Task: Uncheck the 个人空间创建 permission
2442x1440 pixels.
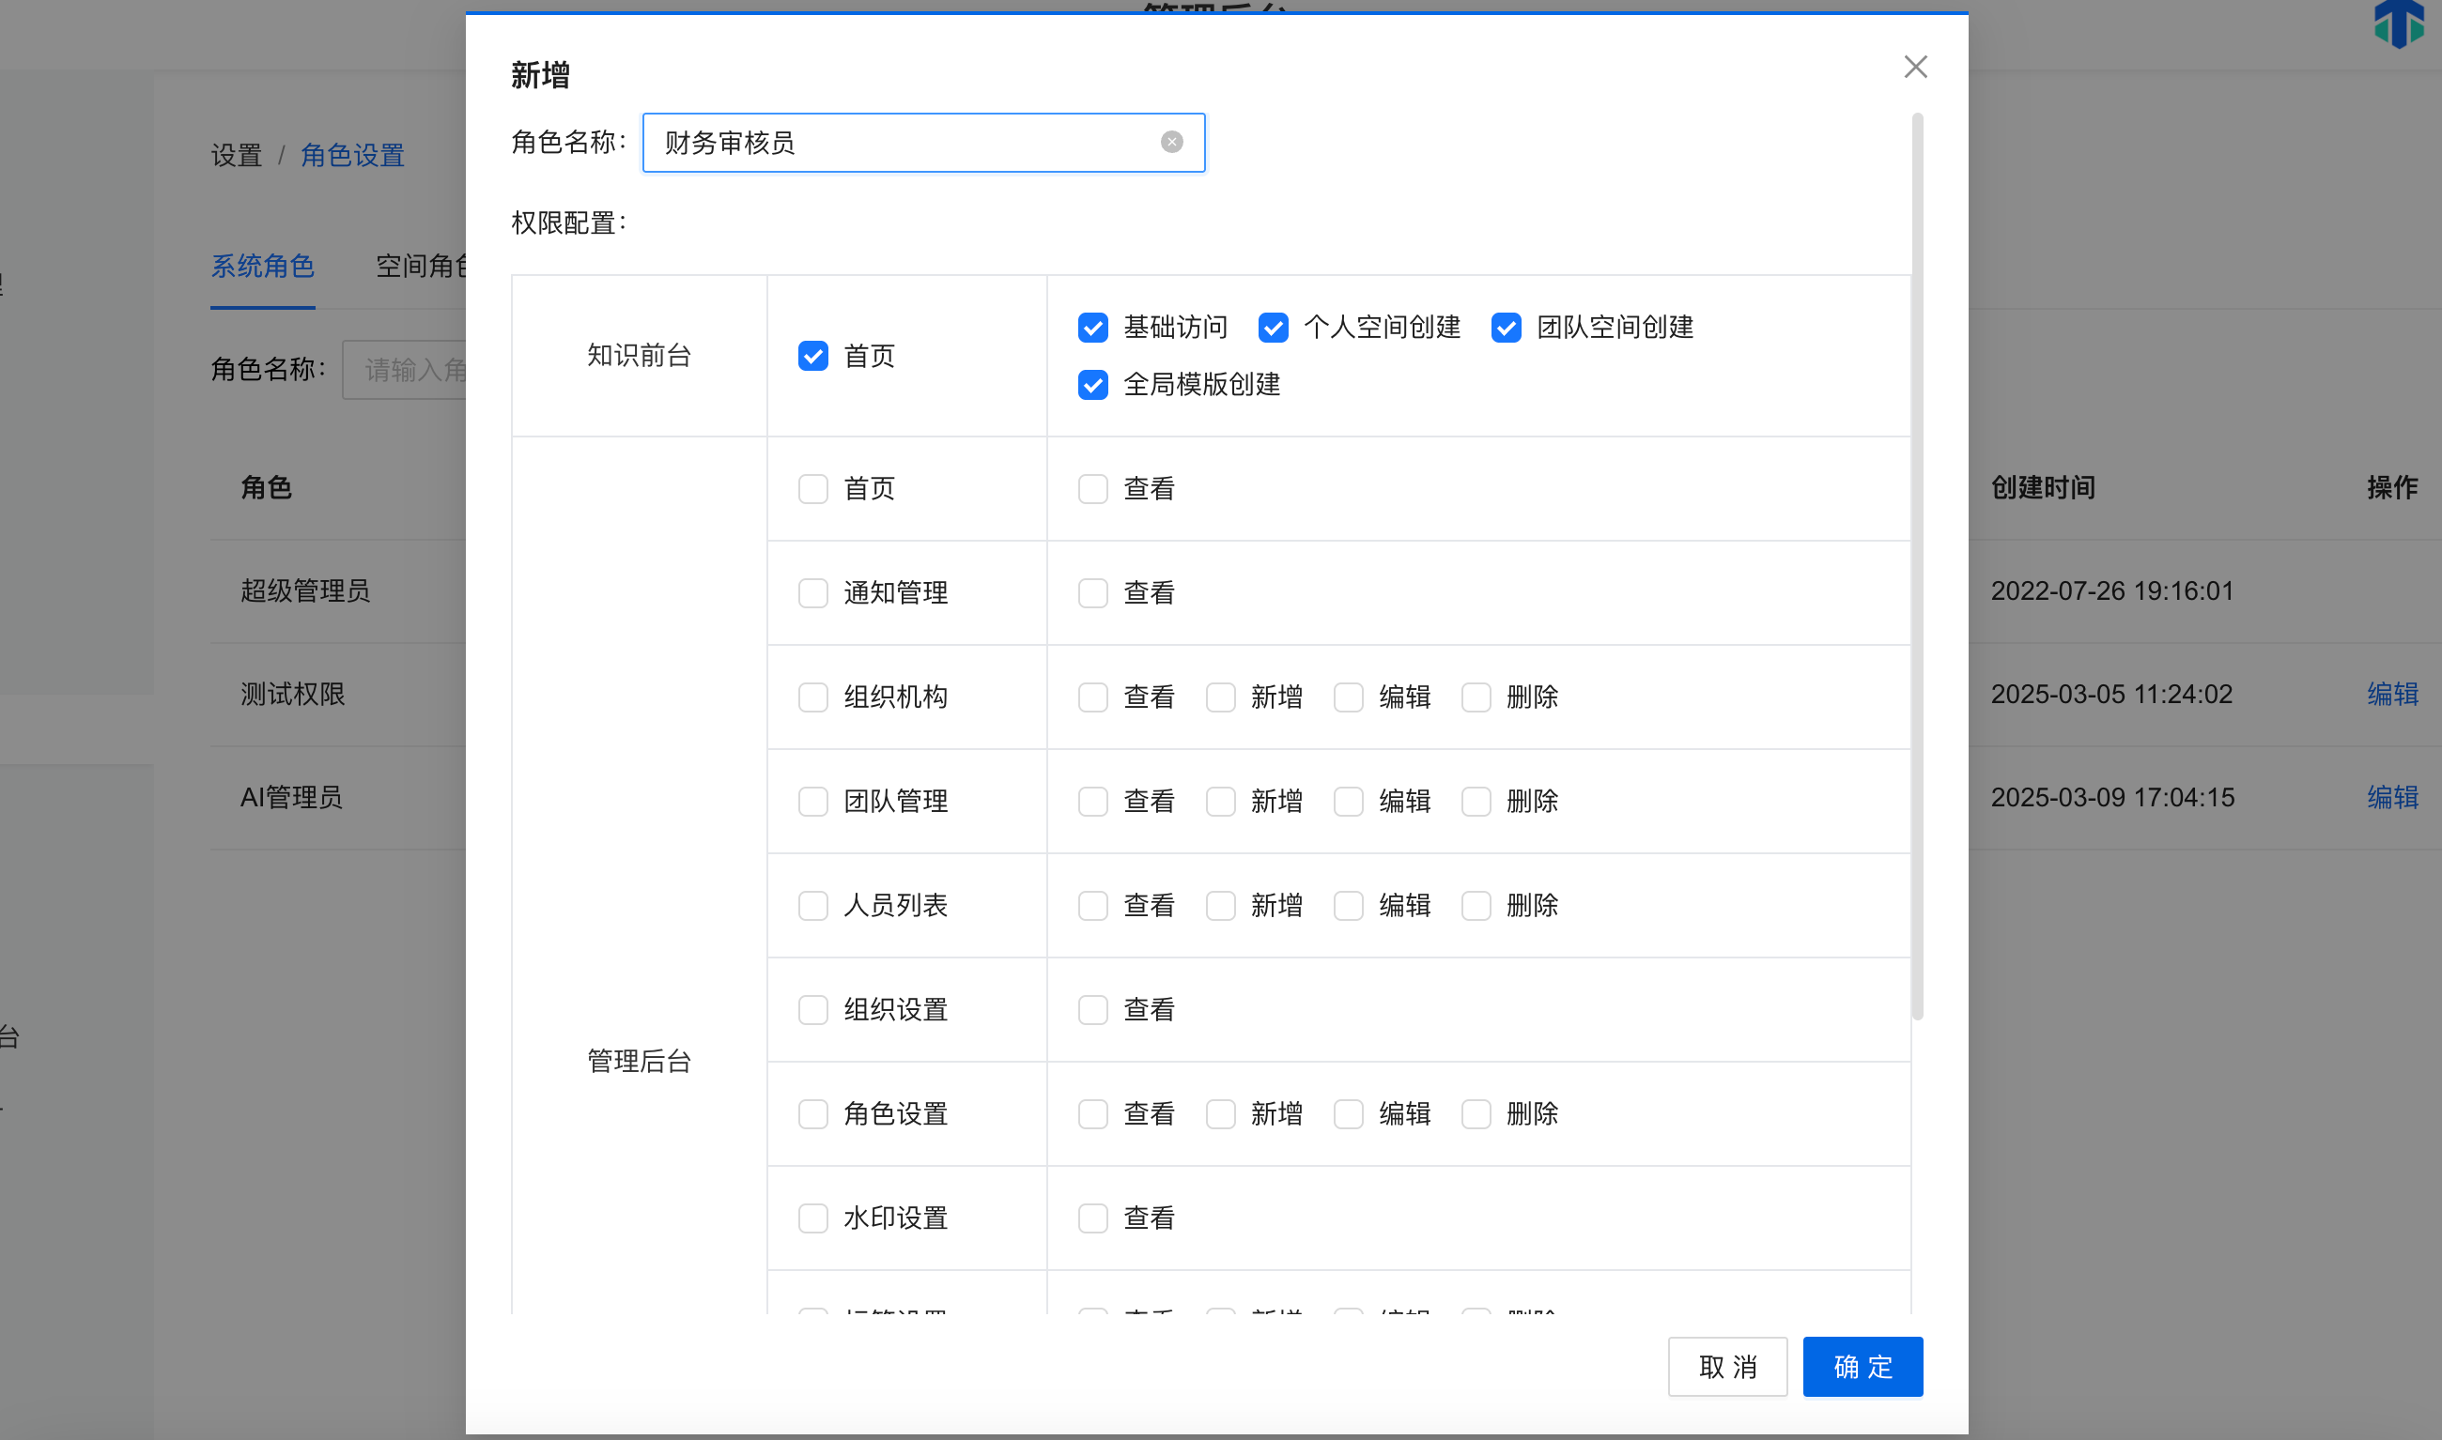Action: tap(1273, 328)
